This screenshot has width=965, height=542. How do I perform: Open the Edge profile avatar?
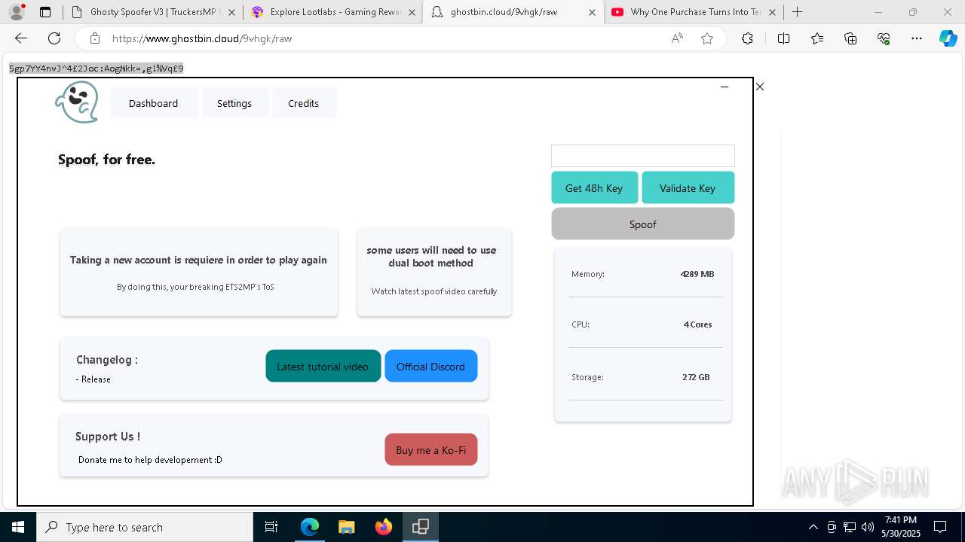coord(17,12)
